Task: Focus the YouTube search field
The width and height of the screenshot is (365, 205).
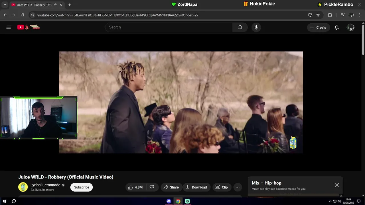Action: click(x=169, y=27)
